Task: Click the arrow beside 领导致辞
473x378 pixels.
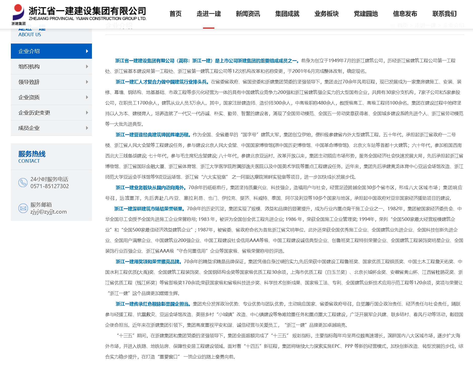Action: point(87,82)
